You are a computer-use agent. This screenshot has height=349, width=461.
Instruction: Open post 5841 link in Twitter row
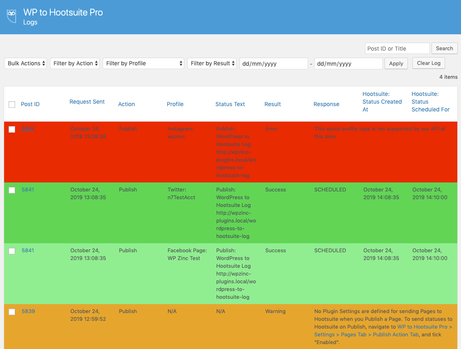point(28,189)
